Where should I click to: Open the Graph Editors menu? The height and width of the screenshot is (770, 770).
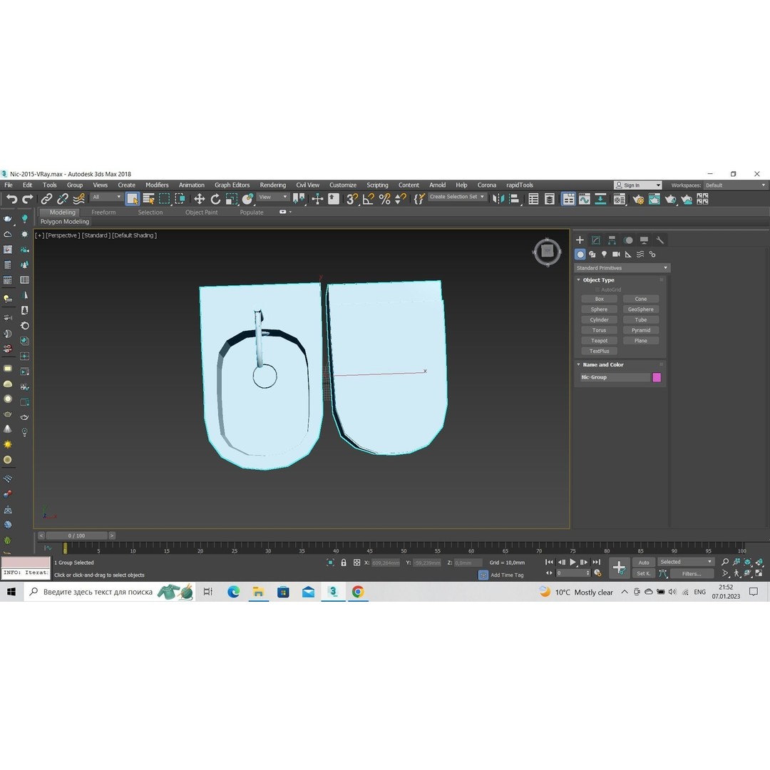click(232, 185)
